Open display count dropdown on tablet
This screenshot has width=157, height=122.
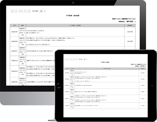pyautogui.click(x=85, y=59)
